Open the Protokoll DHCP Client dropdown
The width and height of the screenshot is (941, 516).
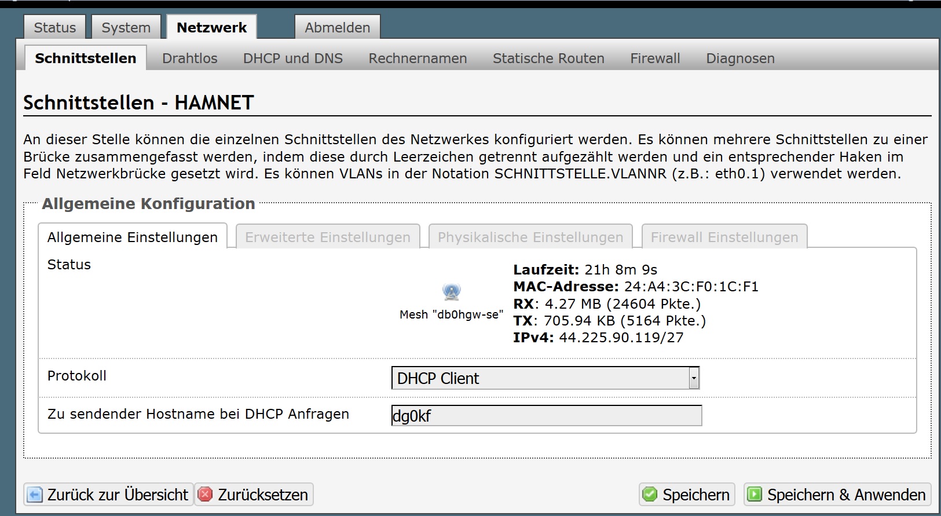coord(545,378)
